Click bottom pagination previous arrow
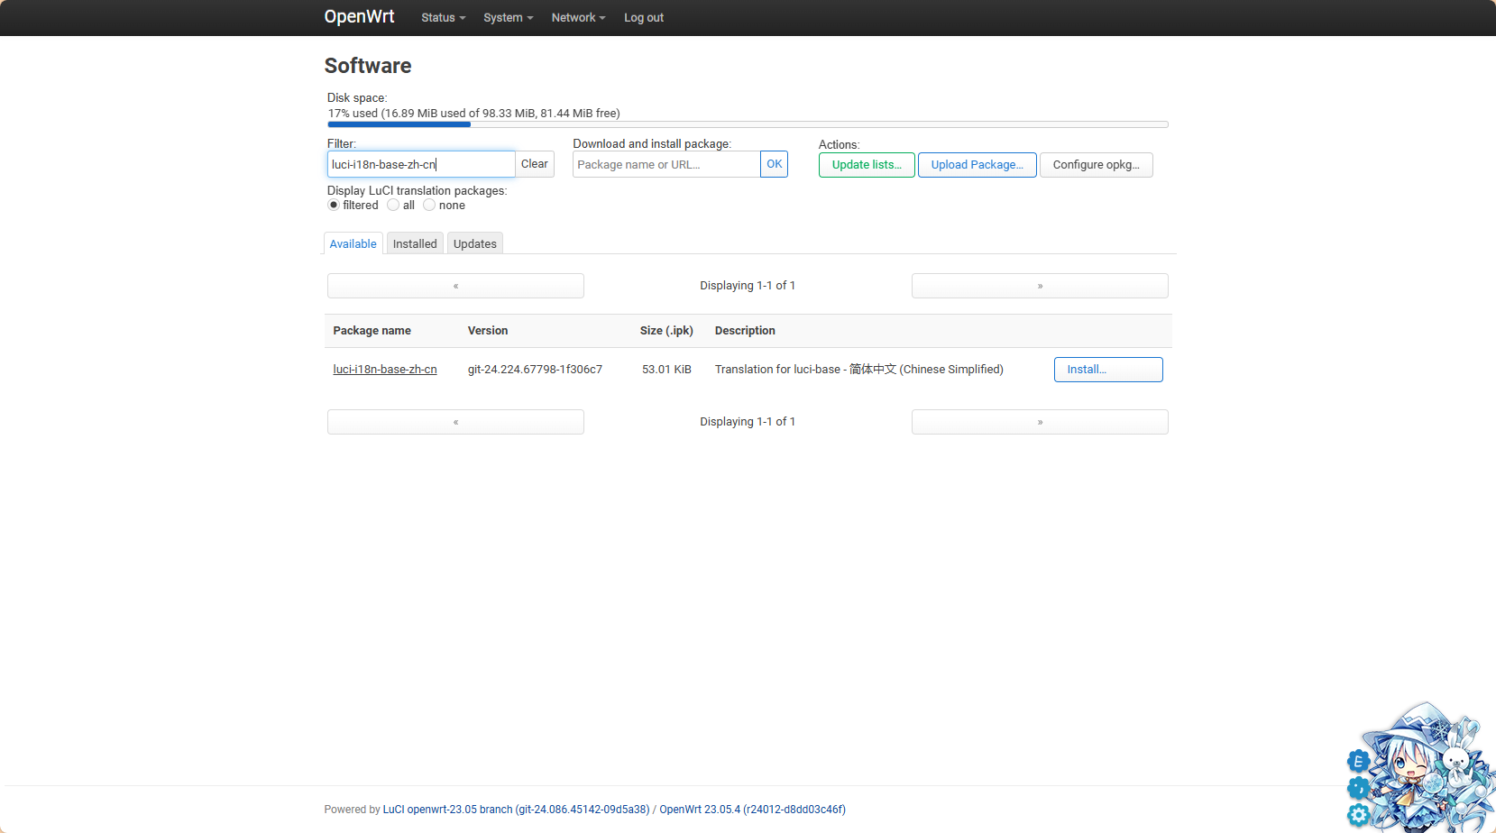1496x833 pixels. (x=455, y=422)
